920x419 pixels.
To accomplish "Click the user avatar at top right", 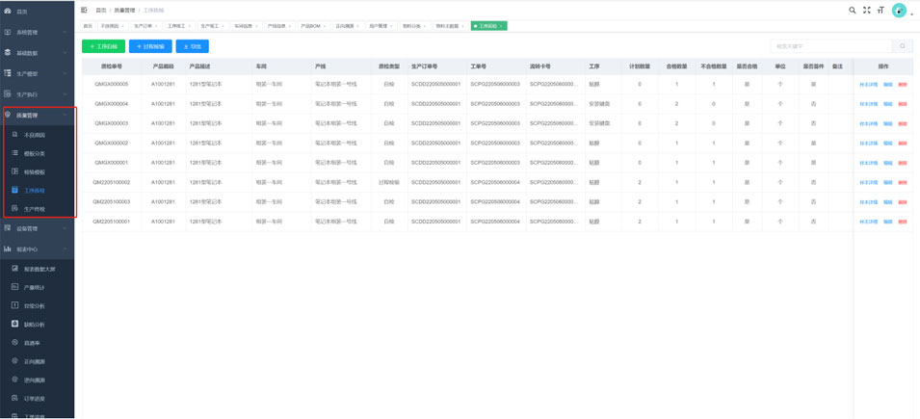I will click(898, 10).
